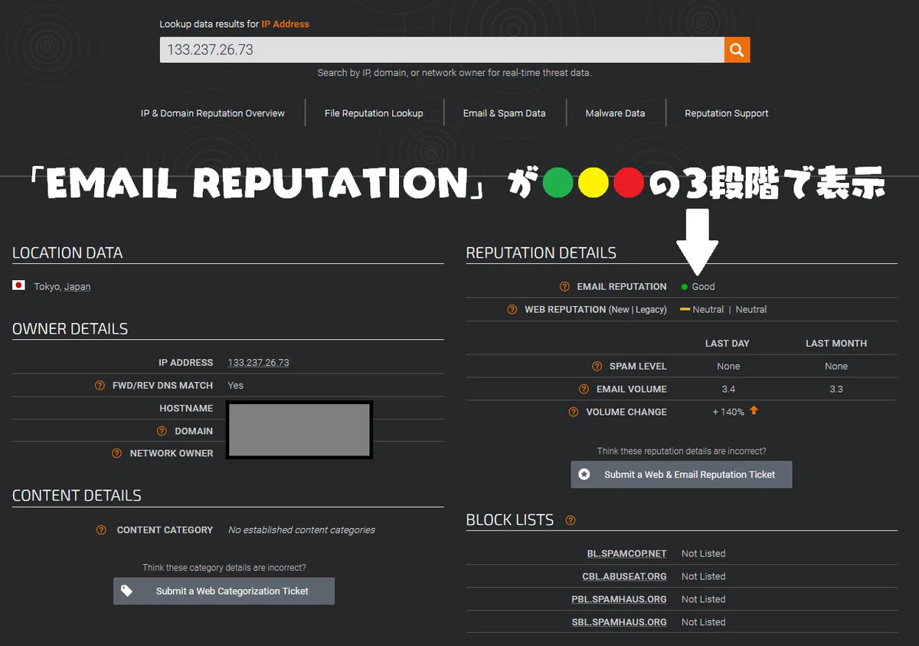Open help icon beside EMAIL REPUTATION

tap(564, 287)
